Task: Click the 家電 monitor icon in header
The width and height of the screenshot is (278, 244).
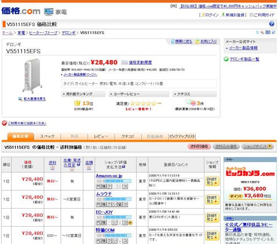Action: [x=49, y=12]
